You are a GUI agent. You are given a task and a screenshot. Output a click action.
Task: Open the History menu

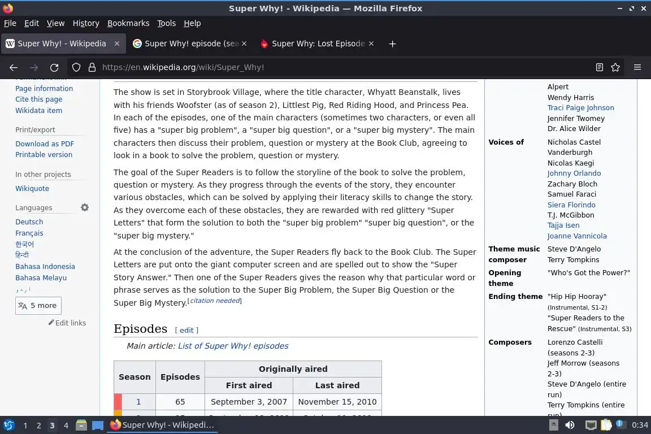(86, 23)
